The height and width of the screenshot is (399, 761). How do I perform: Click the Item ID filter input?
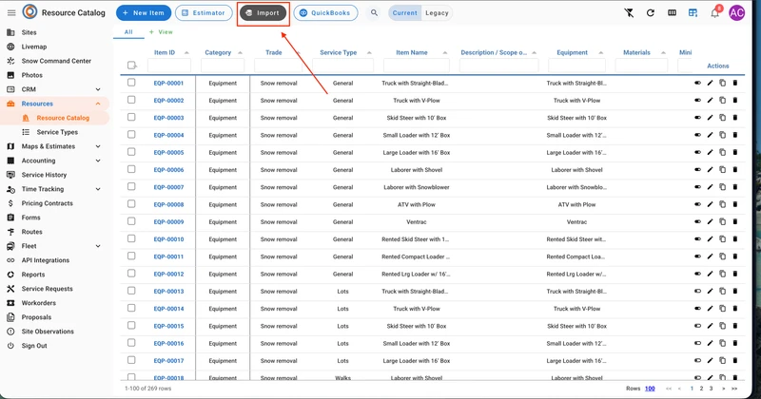pos(169,66)
